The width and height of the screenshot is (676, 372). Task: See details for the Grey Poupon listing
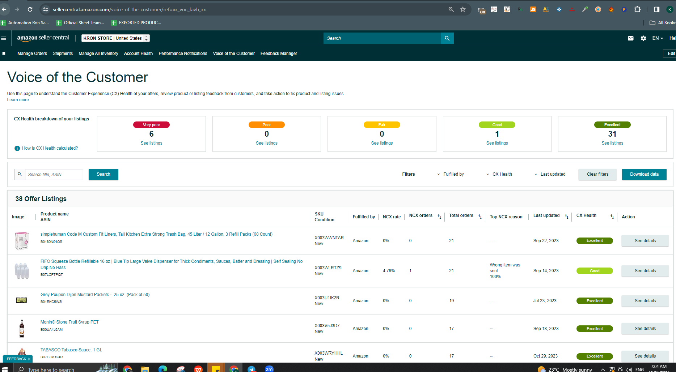645,301
